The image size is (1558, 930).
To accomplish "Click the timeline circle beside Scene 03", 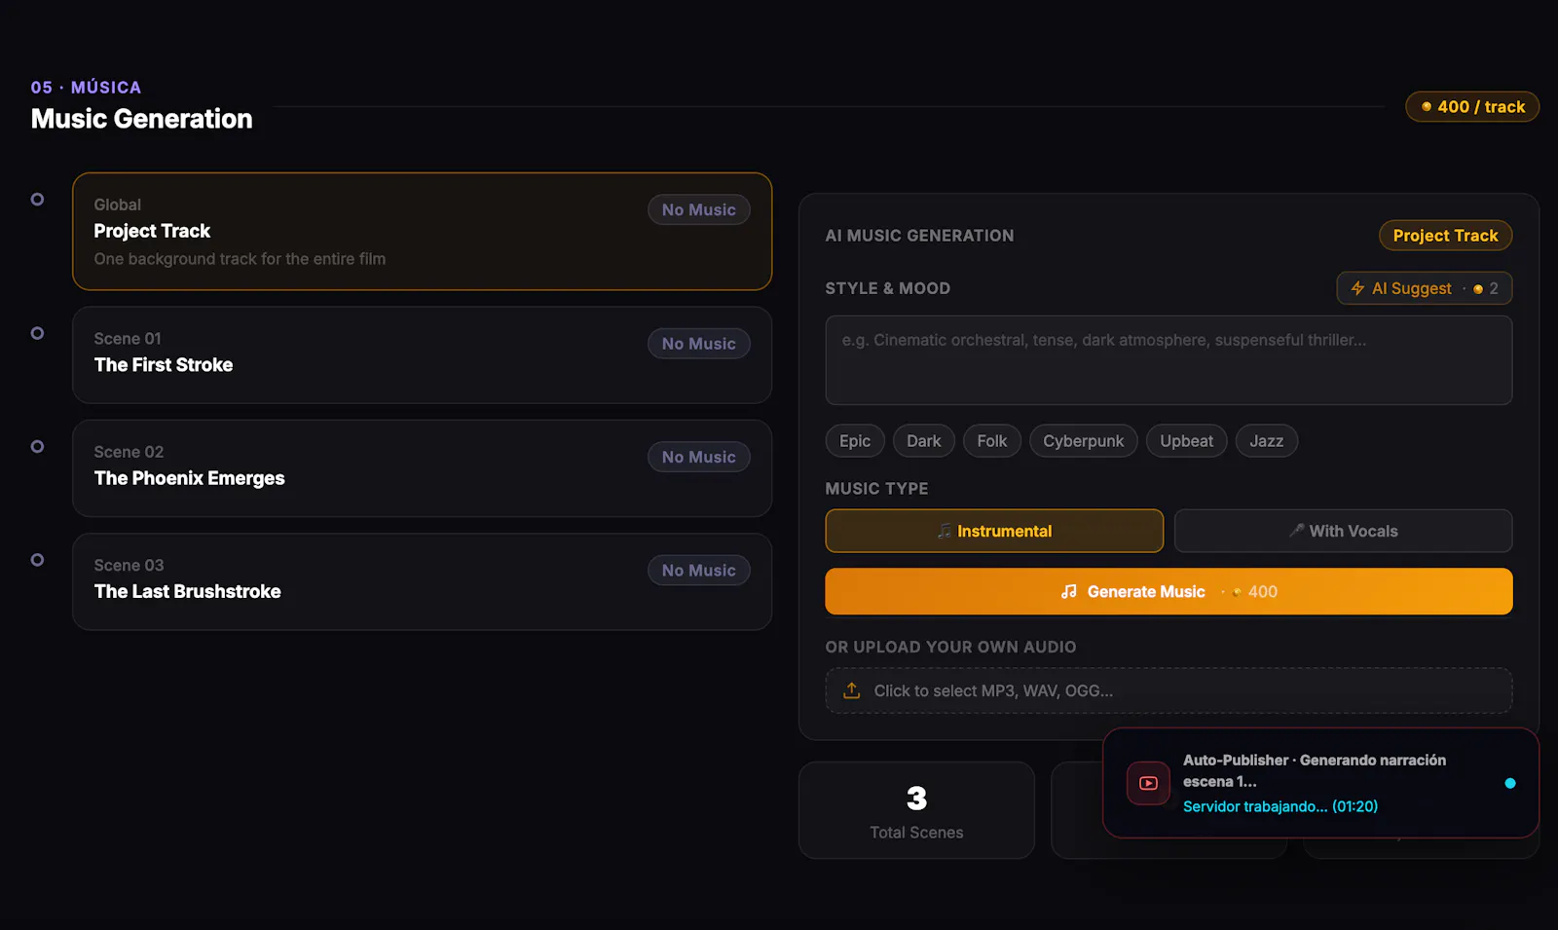I will (x=37, y=560).
